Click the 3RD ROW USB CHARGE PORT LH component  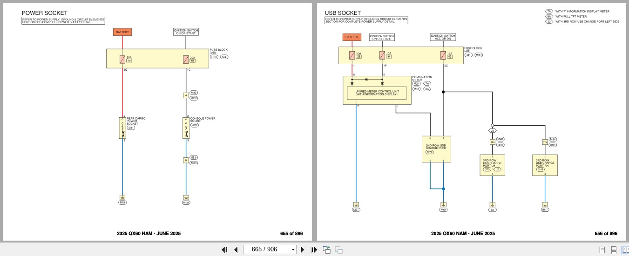click(492, 165)
